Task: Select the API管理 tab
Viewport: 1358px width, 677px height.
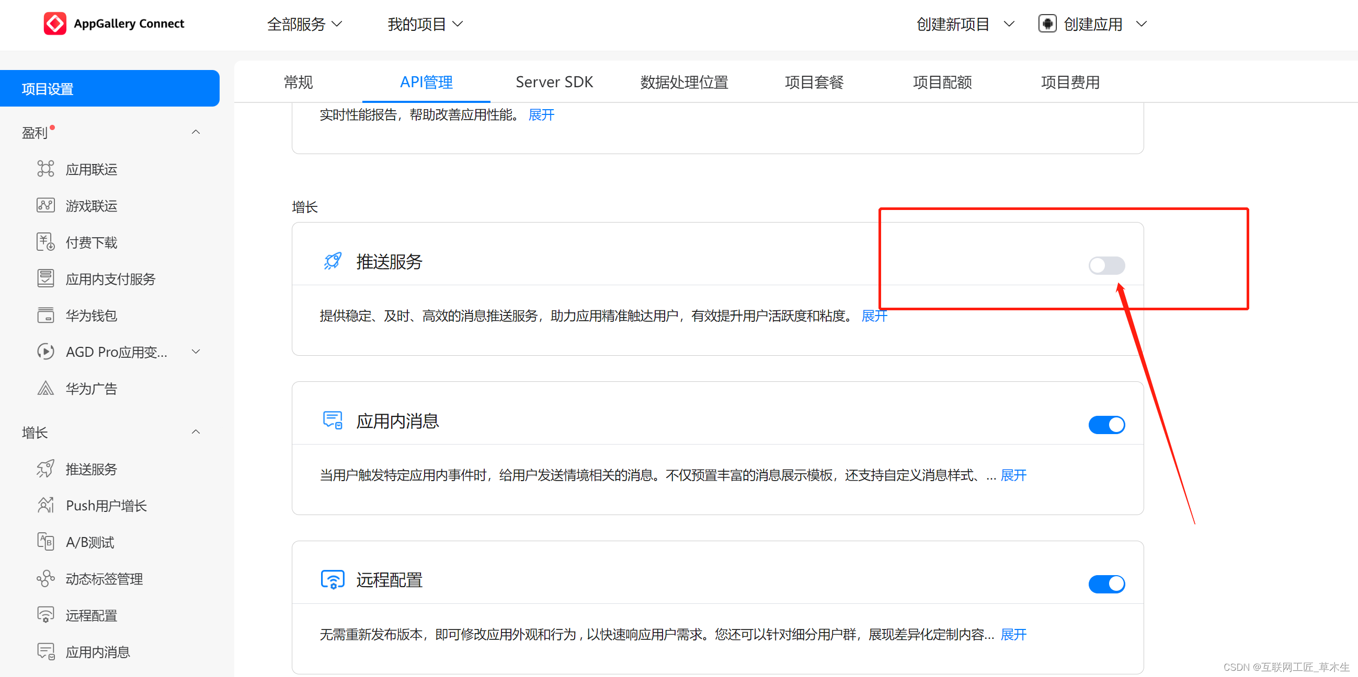Action: 426,82
